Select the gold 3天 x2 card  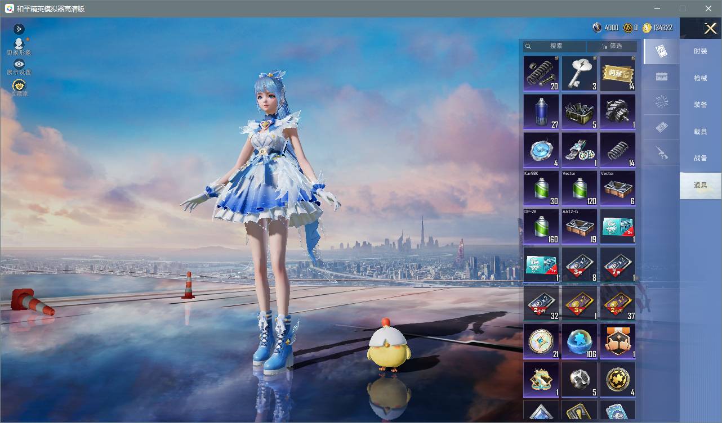click(x=580, y=303)
